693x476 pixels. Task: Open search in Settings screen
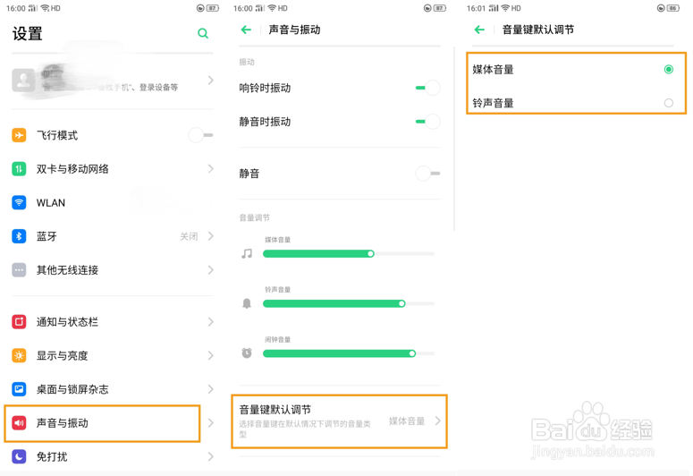click(203, 33)
